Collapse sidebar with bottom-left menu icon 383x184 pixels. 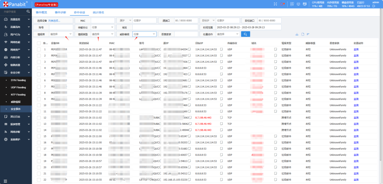pos(5,181)
